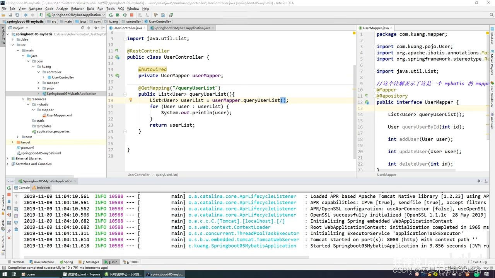The height and width of the screenshot is (278, 495).
Task: Close Run panel with red X
Action: pyautogui.click(x=9, y=238)
